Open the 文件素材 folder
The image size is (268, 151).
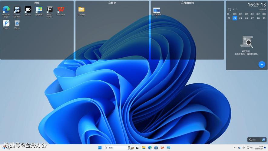point(81,10)
